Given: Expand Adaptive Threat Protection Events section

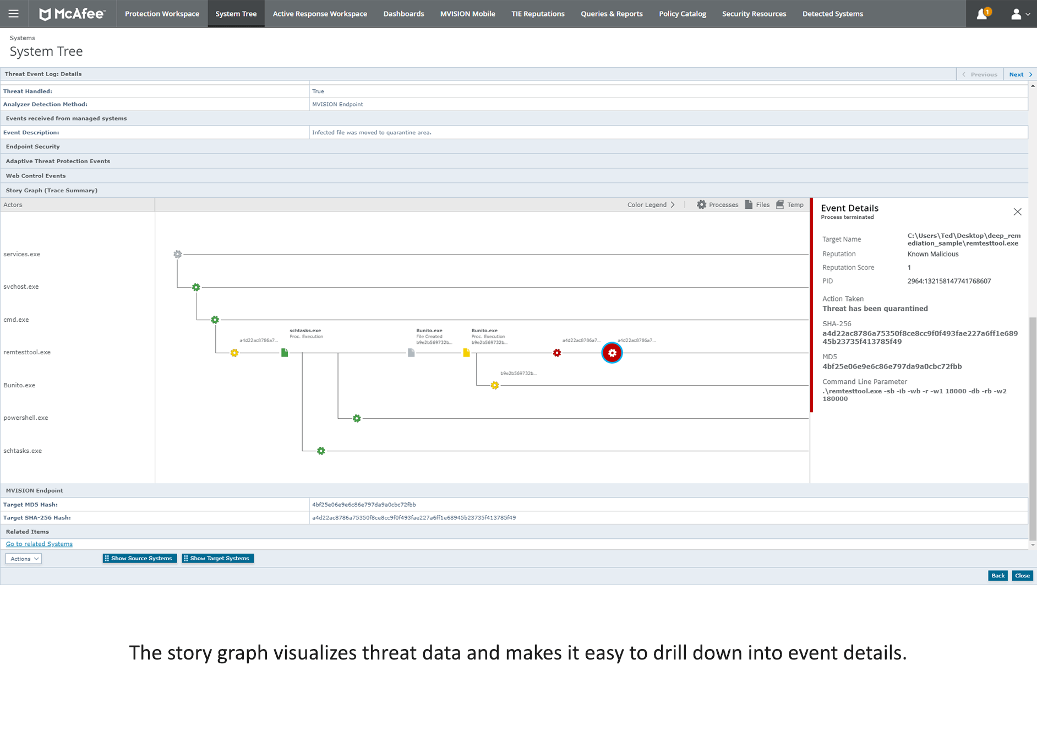Looking at the screenshot, I should [x=514, y=161].
